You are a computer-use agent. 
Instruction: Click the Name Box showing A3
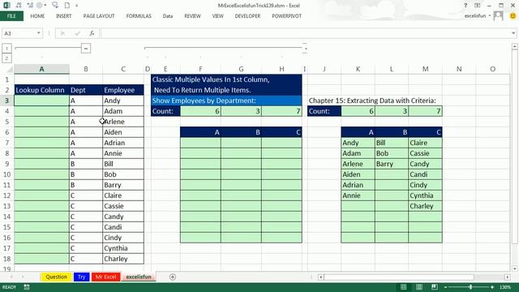click(19, 33)
